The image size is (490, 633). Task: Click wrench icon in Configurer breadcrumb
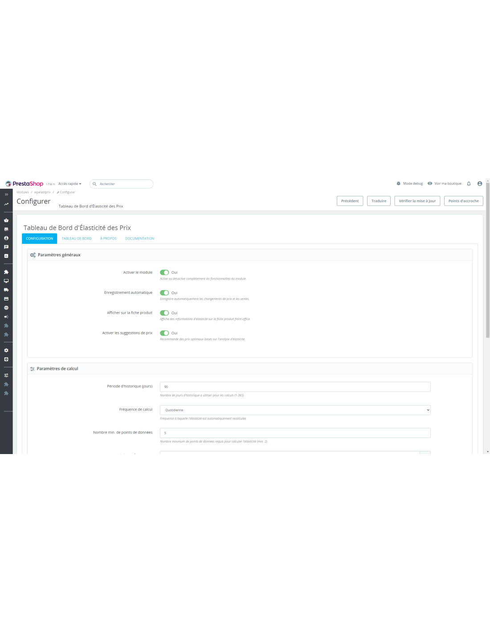coord(58,192)
